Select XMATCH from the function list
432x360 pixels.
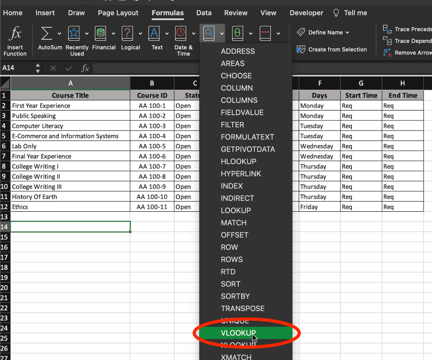[246, 357]
